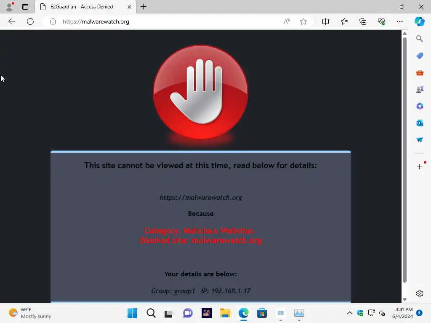Show hidden system tray icons

(350, 313)
